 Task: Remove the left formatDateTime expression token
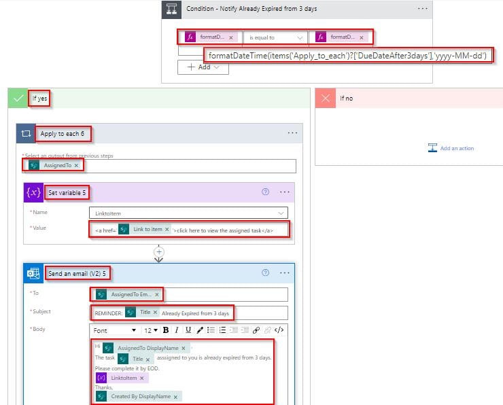click(x=231, y=38)
